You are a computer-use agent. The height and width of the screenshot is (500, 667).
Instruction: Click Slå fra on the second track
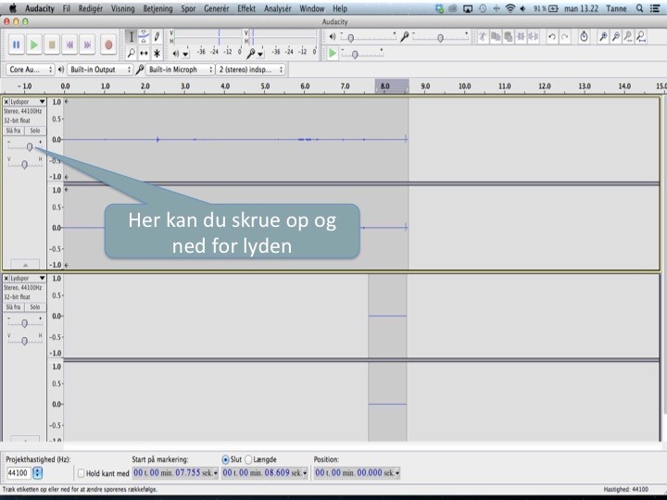tap(13, 306)
